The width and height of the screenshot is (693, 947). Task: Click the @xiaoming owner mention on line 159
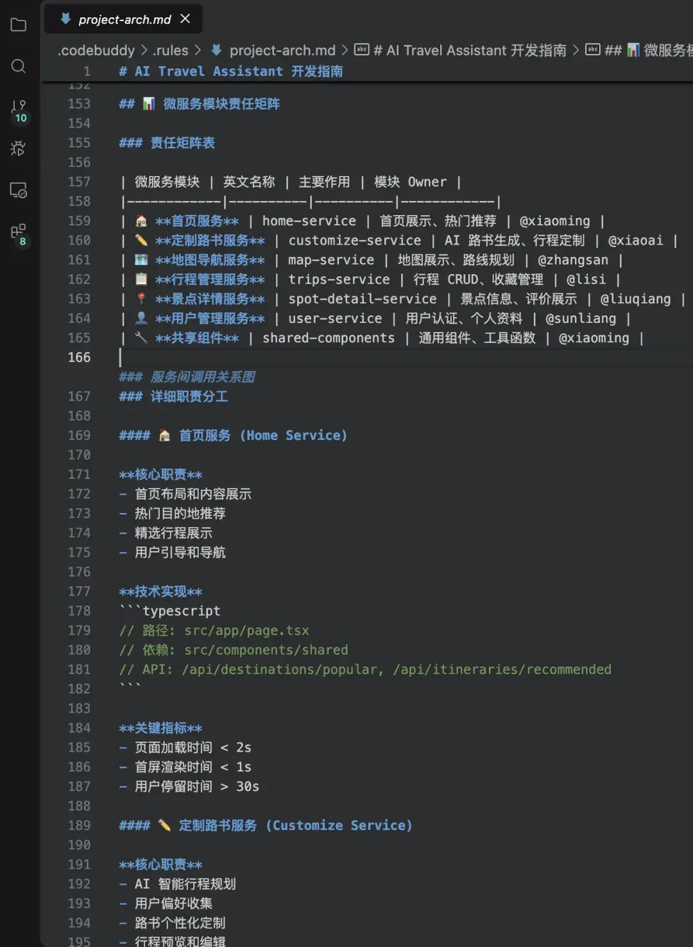[x=556, y=221]
